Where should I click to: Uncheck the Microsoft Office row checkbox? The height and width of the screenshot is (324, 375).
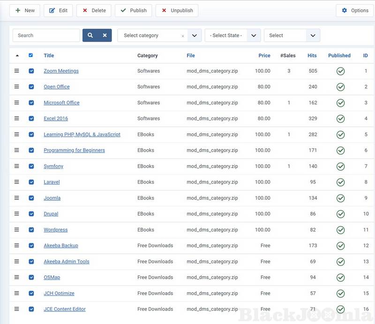pyautogui.click(x=31, y=103)
